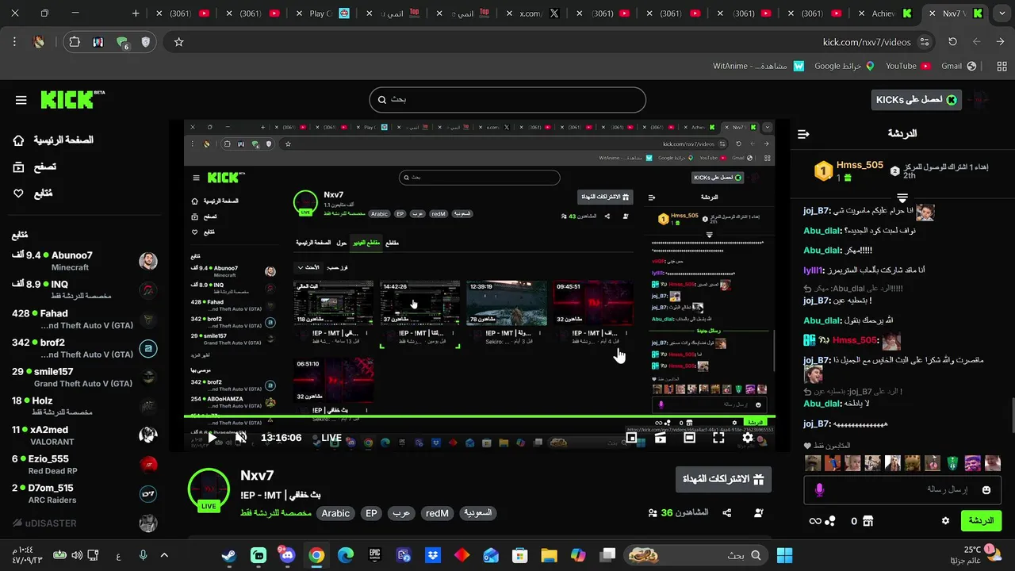Image resolution: width=1015 pixels, height=571 pixels.
Task: Open Abunoo7 Minecraft followed channel
Action: tap(85, 261)
